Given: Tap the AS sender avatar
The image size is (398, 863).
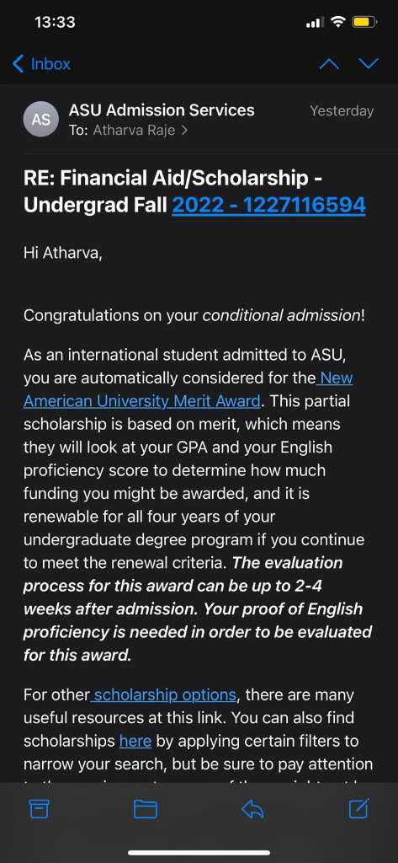Looking at the screenshot, I should point(40,119).
